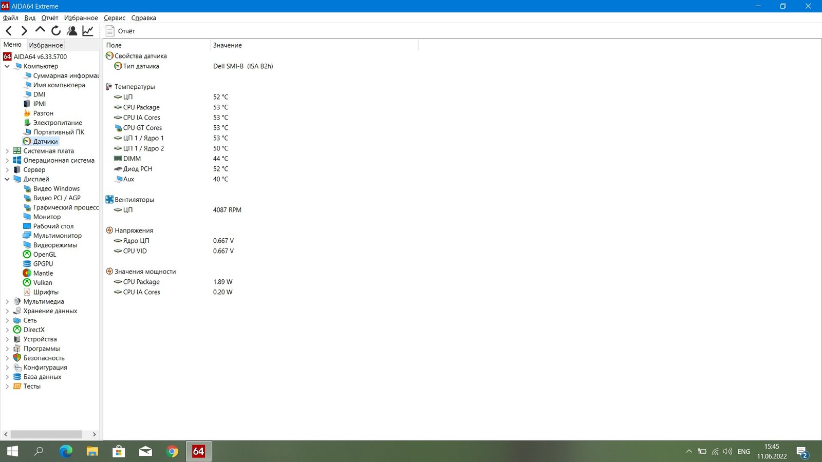Select the DMI tree item
822x462 pixels.
click(x=39, y=94)
